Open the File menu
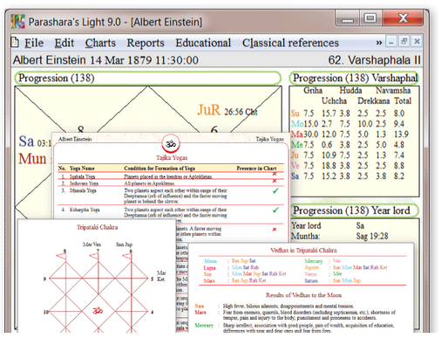Screen dimensions: 441x338 [x=34, y=43]
